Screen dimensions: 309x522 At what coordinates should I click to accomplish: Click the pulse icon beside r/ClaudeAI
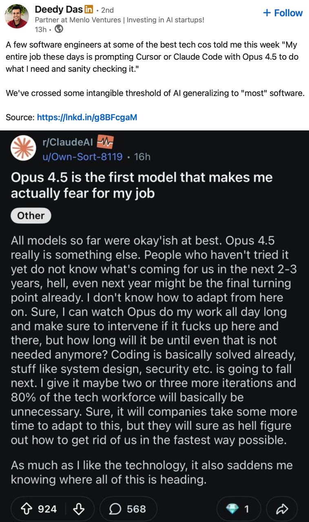[x=105, y=142]
